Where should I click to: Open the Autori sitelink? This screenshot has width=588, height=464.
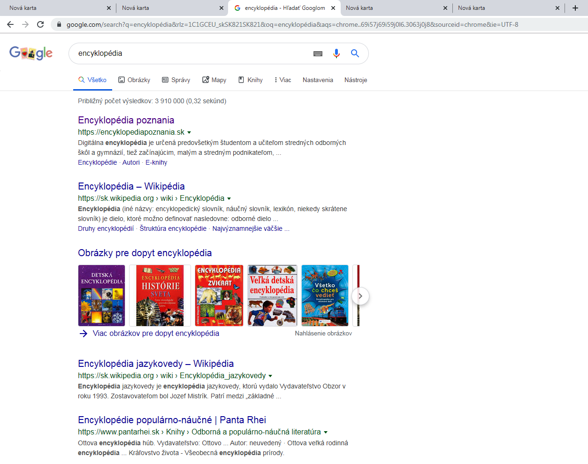coord(131,162)
